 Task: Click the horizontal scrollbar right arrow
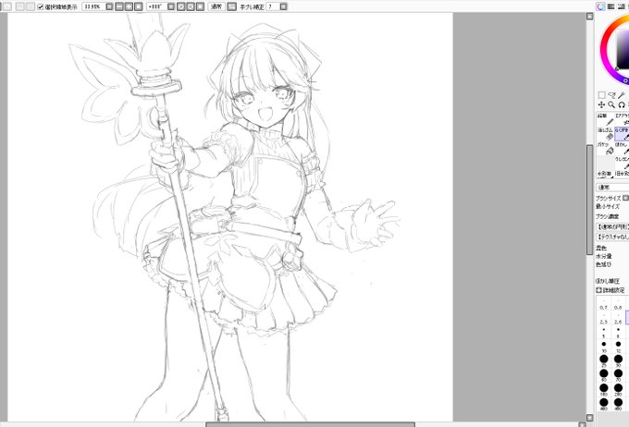(583, 424)
